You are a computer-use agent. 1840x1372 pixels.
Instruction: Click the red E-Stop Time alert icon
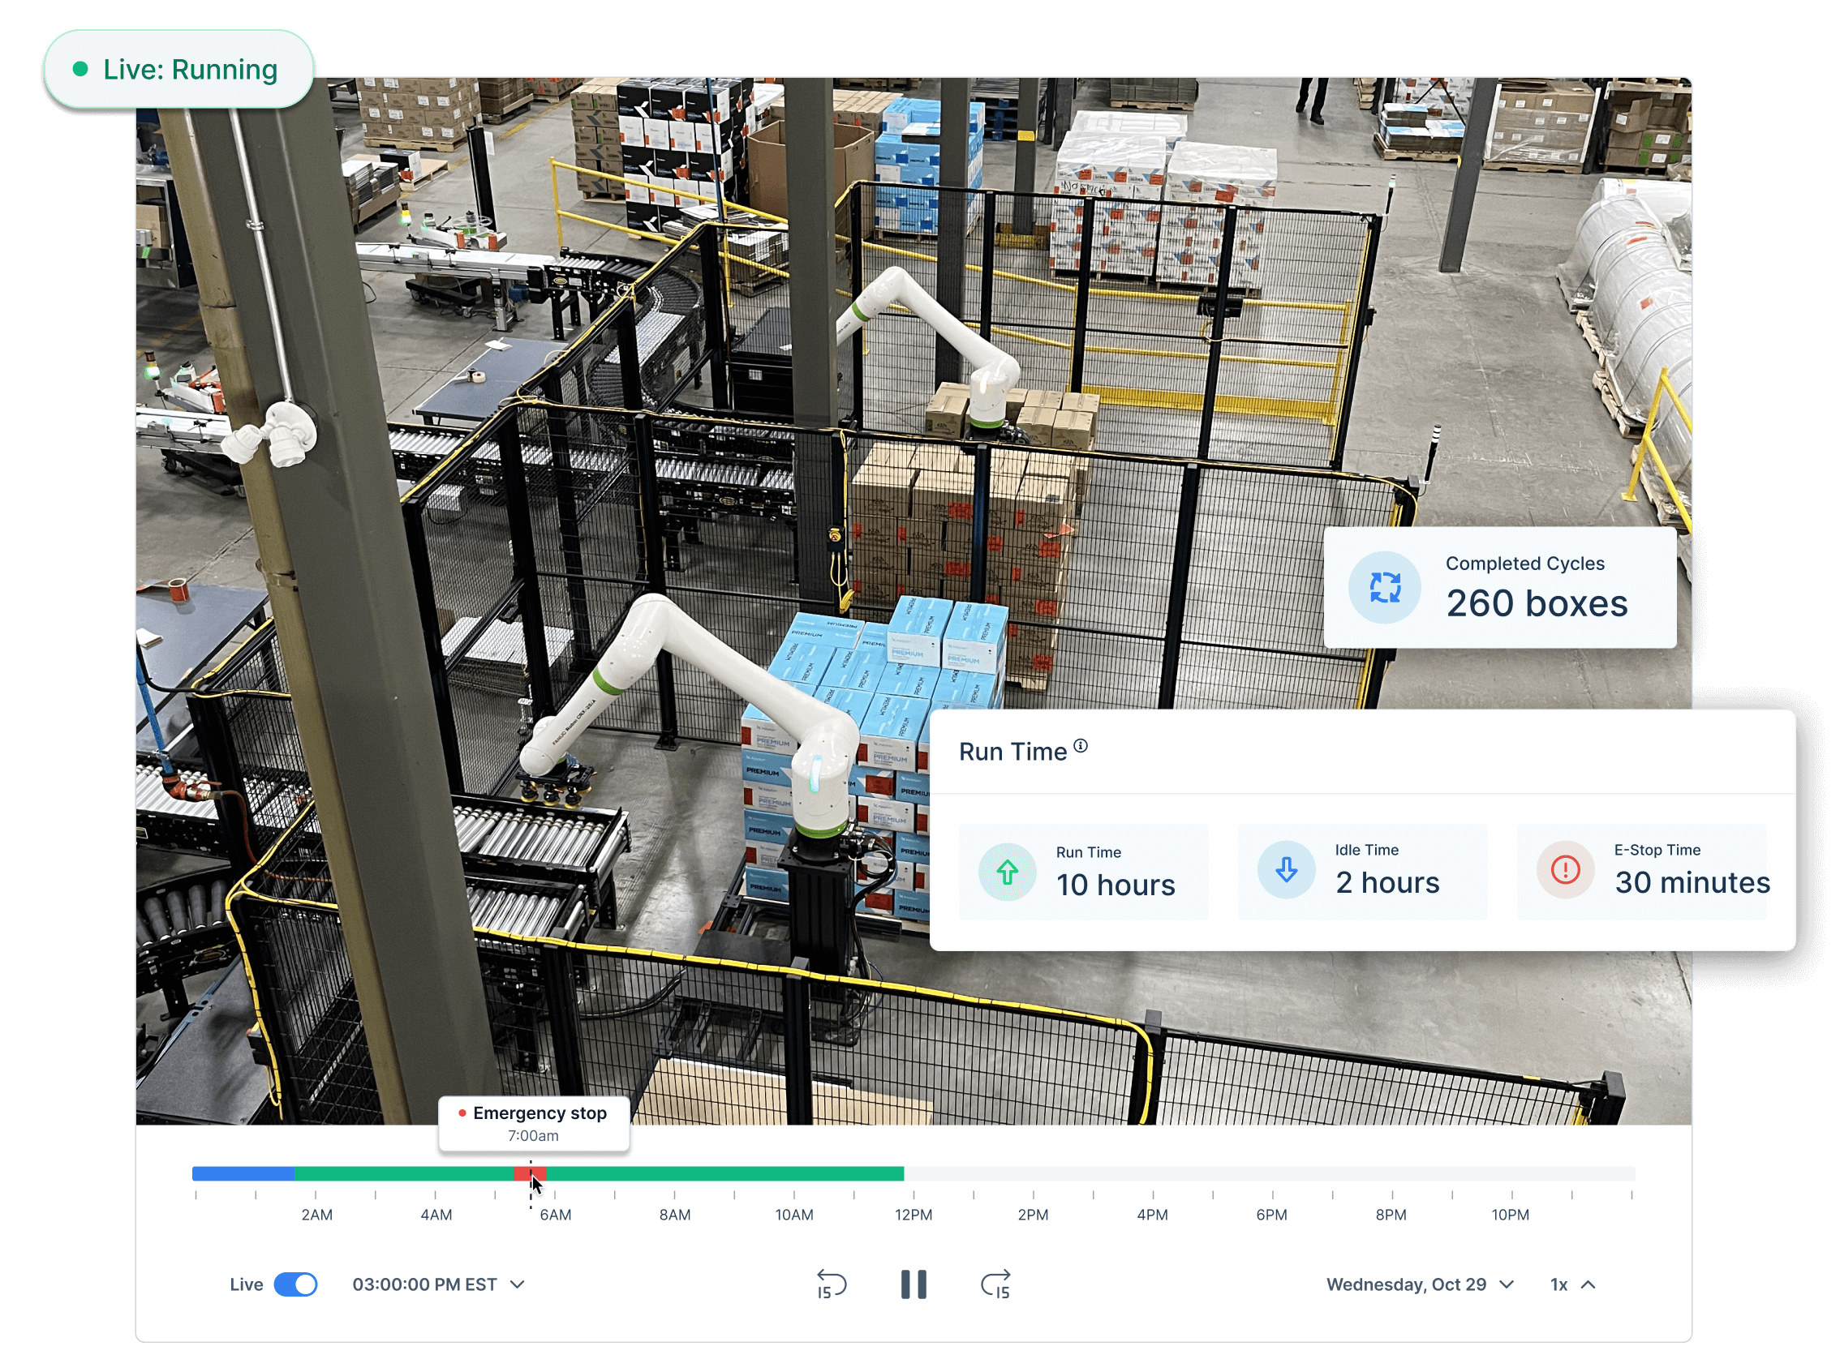pyautogui.click(x=1565, y=869)
